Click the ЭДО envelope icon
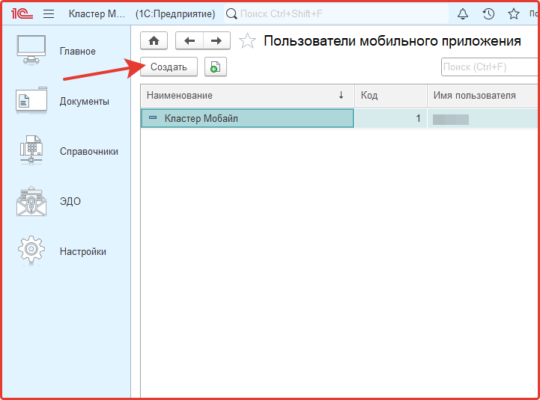540x400 pixels. pyautogui.click(x=31, y=201)
